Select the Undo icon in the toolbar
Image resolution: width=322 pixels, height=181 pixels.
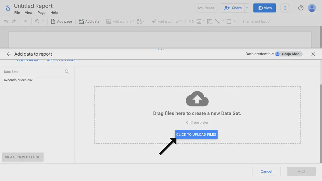(6, 21)
